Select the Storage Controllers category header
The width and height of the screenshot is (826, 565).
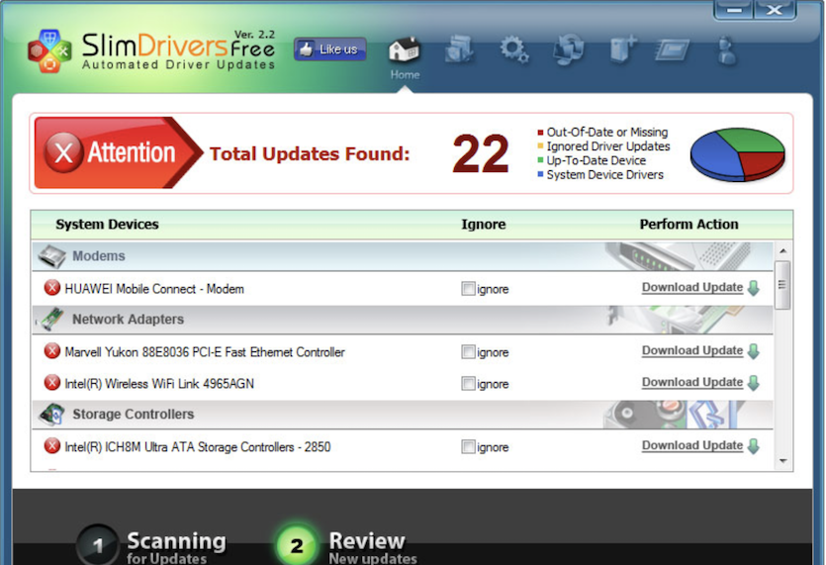(x=403, y=415)
